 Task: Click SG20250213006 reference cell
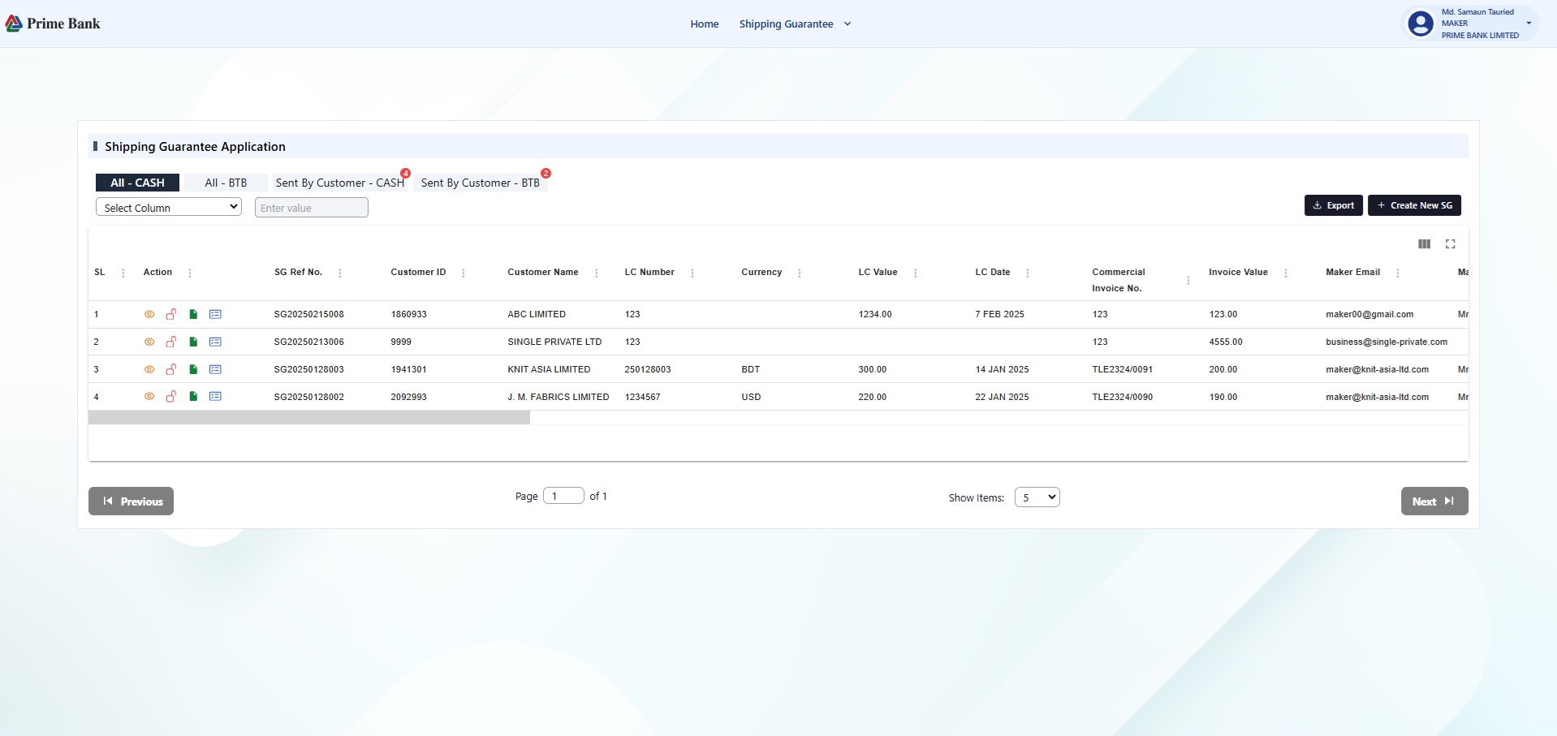(x=309, y=342)
